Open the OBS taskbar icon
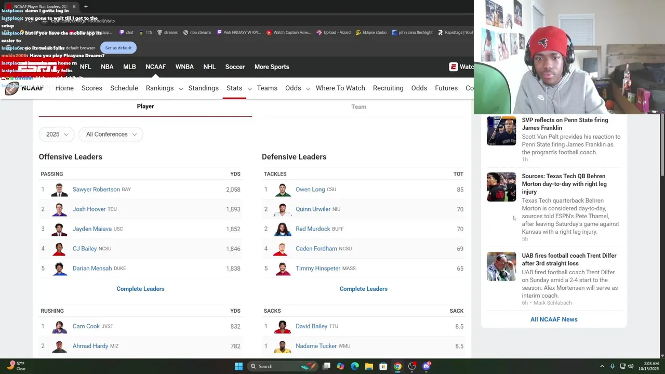The width and height of the screenshot is (665, 374). click(412, 366)
